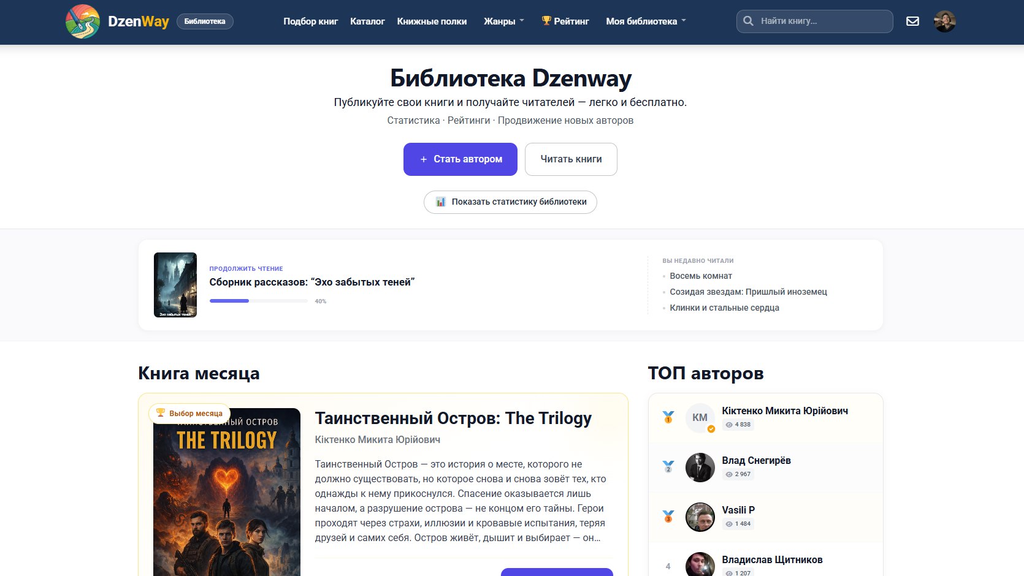Click the Стать автором button
Viewport: 1024px width, 576px height.
click(460, 159)
